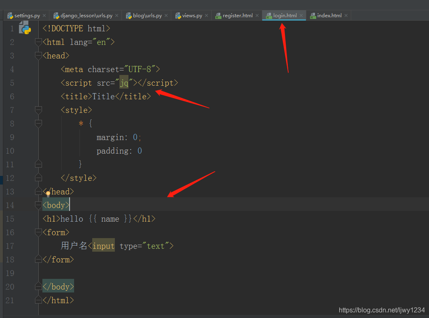Collapse the head block on line 3
Viewport: 429px width, 318px height.
click(x=38, y=56)
